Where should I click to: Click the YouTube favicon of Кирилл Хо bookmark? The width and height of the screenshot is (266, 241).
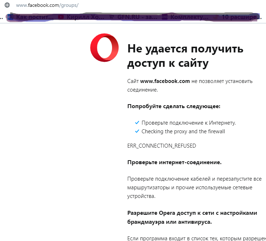point(61,17)
